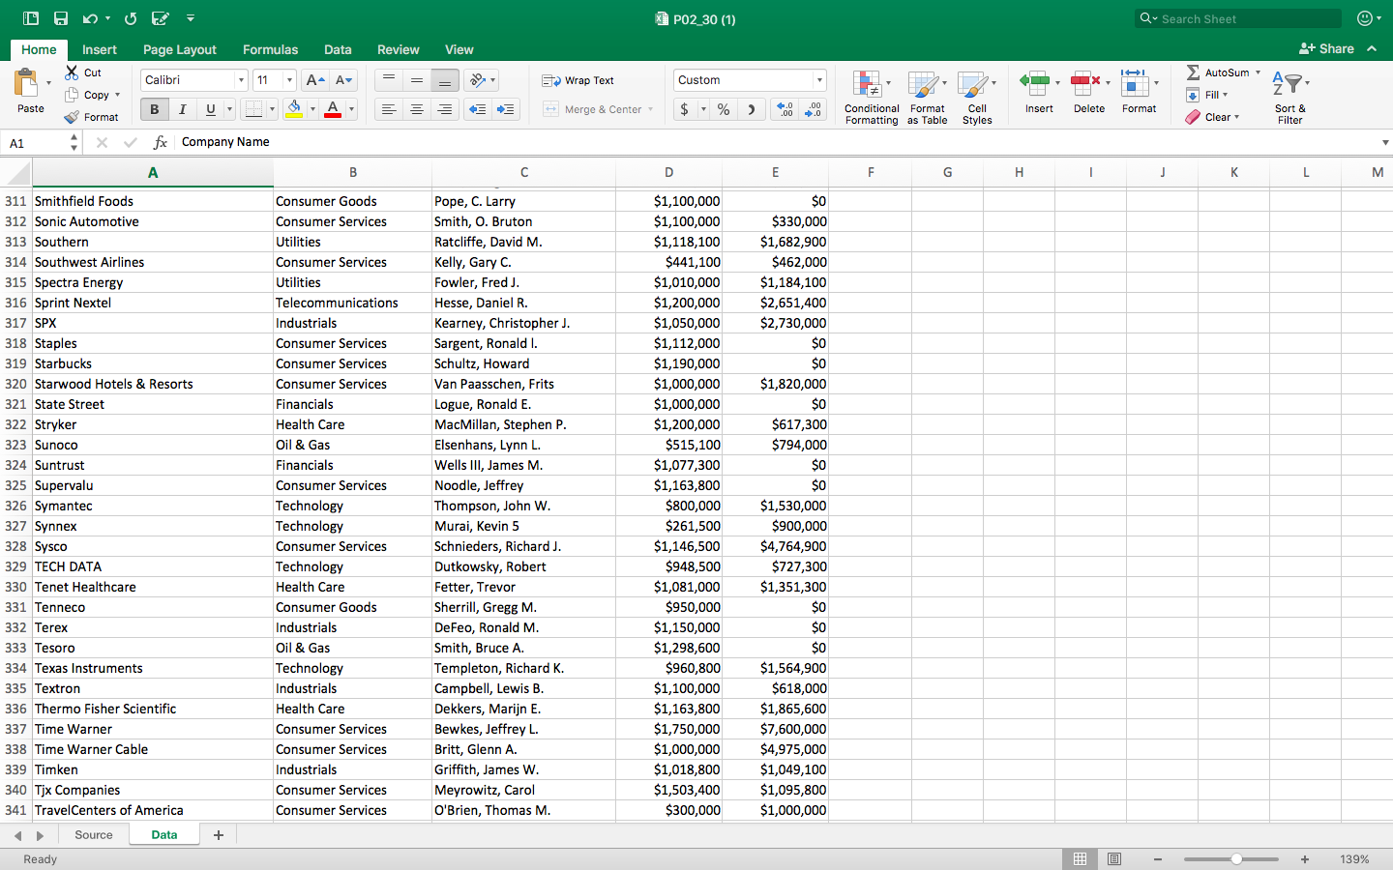Toggle Italic formatting
Image resolution: width=1393 pixels, height=870 pixels.
point(182,109)
